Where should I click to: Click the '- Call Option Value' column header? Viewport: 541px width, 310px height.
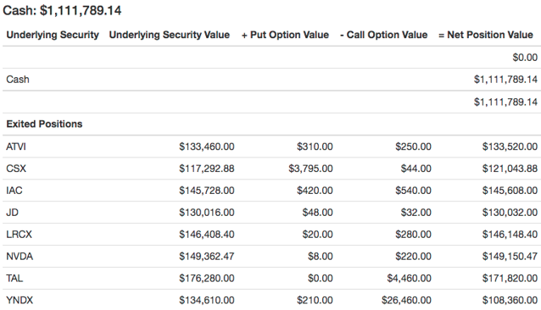(383, 35)
